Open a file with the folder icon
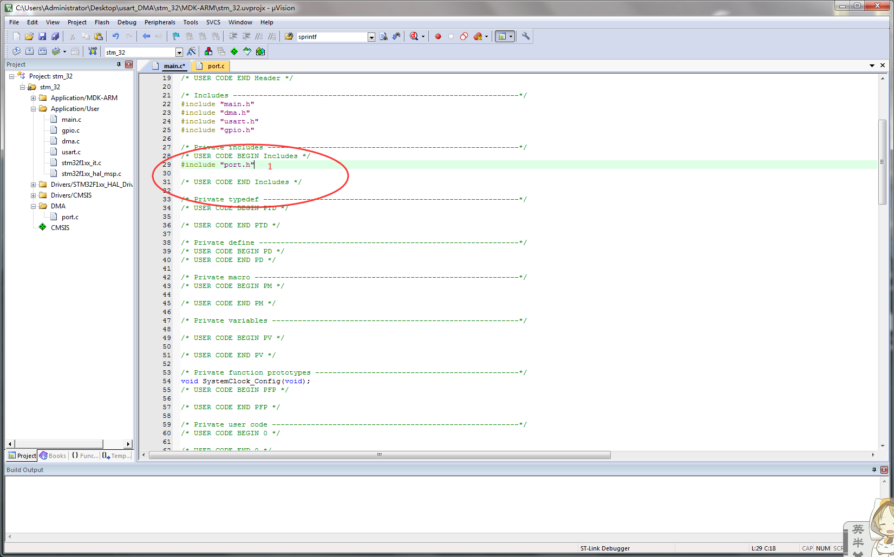This screenshot has width=894, height=557. pyautogui.click(x=29, y=36)
